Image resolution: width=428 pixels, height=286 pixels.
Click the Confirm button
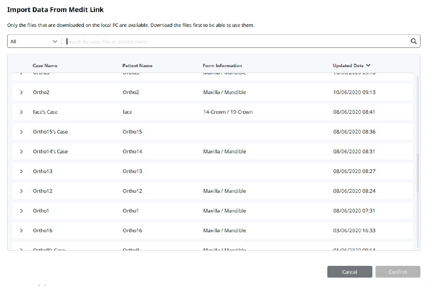[x=398, y=272]
